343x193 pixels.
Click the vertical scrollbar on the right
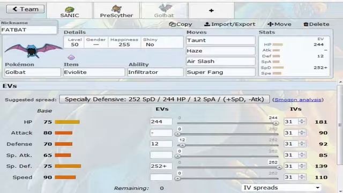pyautogui.click(x=340, y=125)
